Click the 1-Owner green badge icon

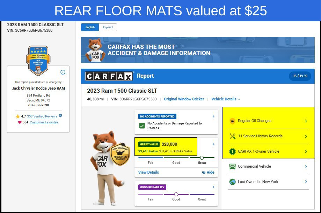click(x=232, y=152)
